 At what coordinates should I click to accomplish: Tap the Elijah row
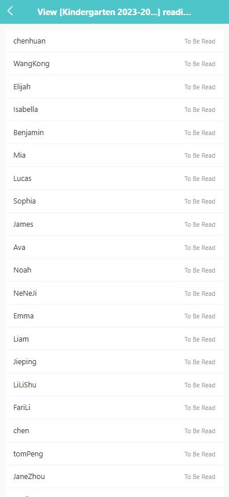(114, 86)
